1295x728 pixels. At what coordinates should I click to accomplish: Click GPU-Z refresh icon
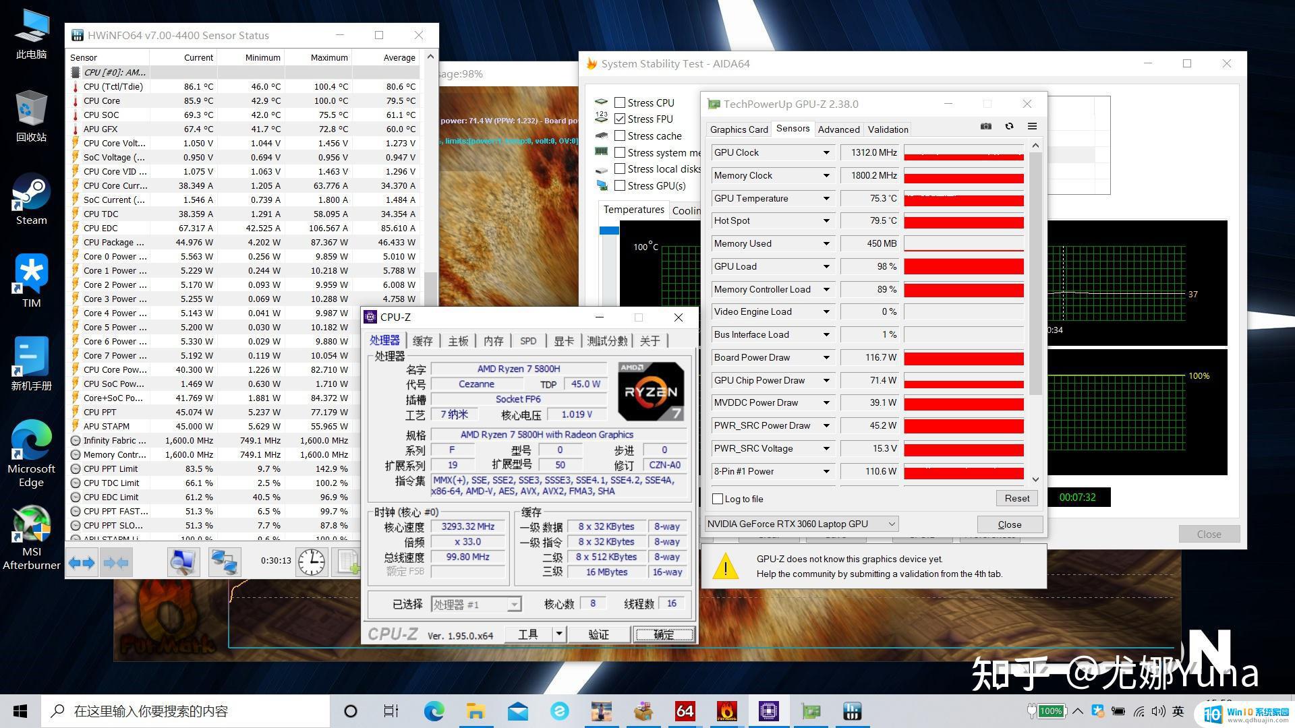click(1009, 126)
